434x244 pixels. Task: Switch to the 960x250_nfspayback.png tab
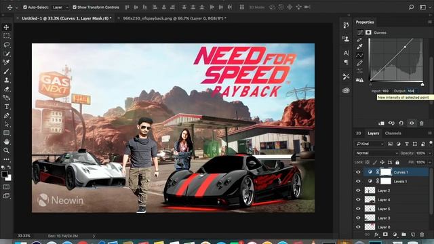[175, 18]
